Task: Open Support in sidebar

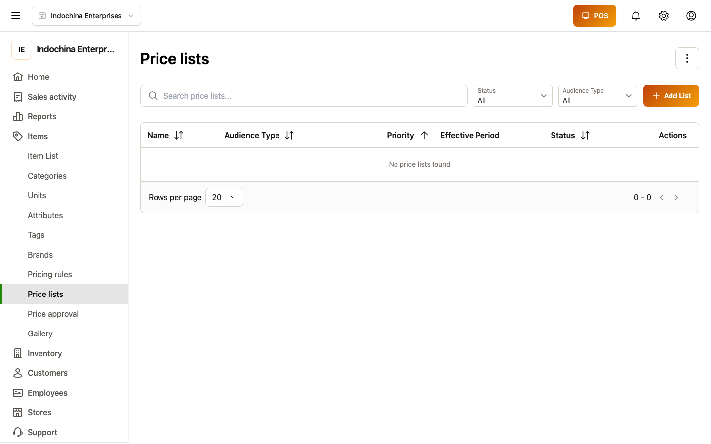Action: coord(64,432)
